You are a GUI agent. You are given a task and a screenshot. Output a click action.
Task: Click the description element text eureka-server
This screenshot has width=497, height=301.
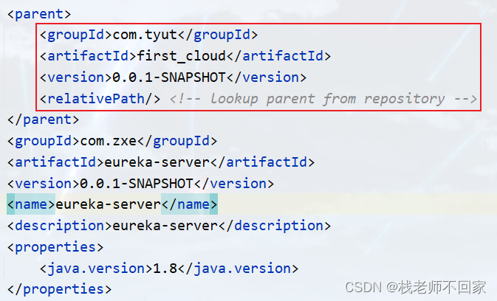165,226
